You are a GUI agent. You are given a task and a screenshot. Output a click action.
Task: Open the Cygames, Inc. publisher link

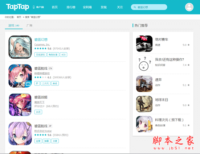[42, 45]
